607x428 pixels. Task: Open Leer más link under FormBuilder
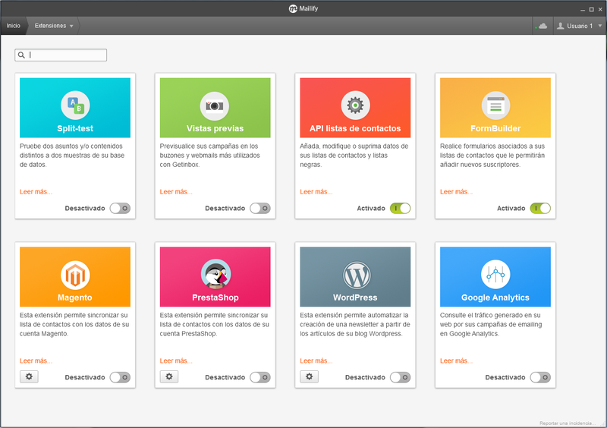click(457, 192)
